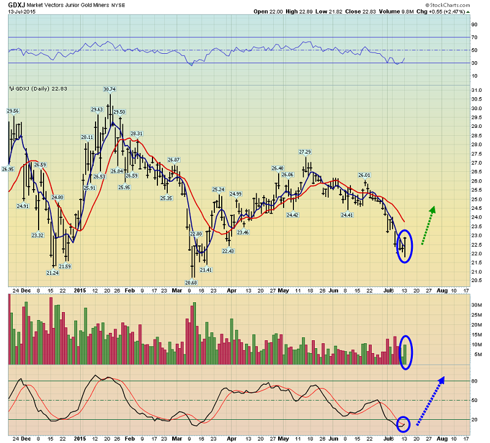Click the 70 level on the RSI axis
The width and height of the screenshot is (490, 443).
click(474, 37)
